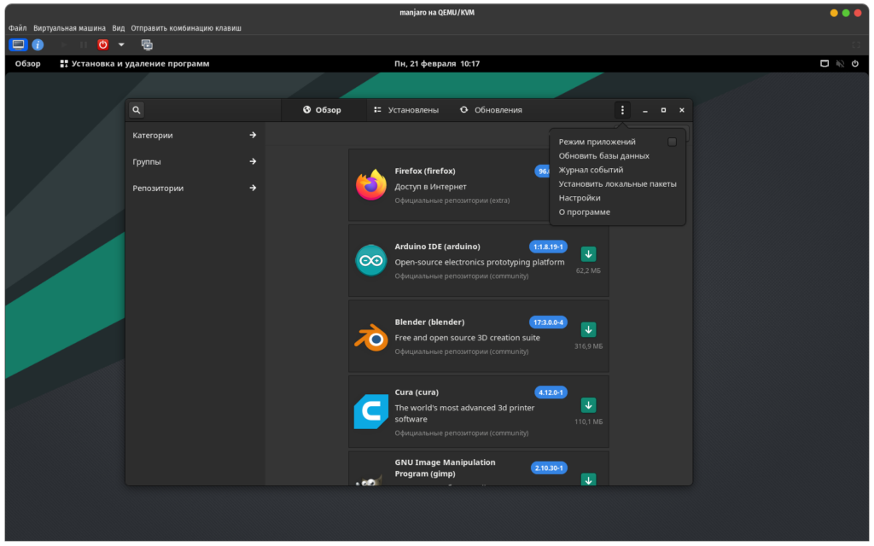The image size is (874, 546).
Task: Click the Firefox application icon
Action: 371,185
